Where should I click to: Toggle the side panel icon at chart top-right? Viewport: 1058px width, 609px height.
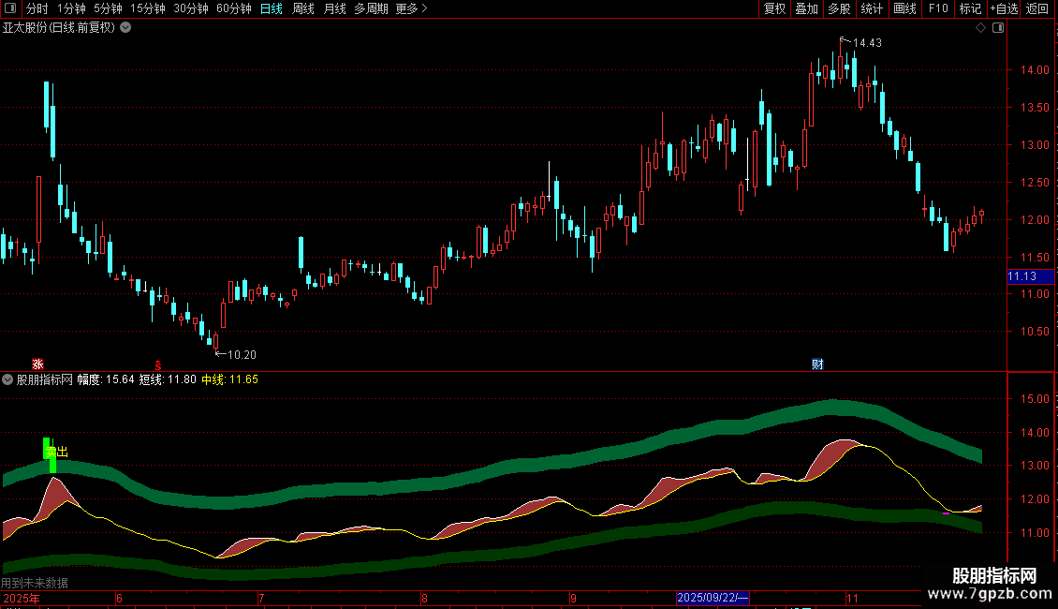998,28
